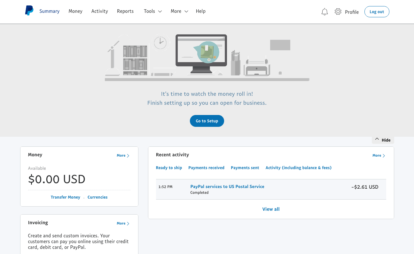Click the Transfer Money link
The width and height of the screenshot is (414, 254).
pyautogui.click(x=66, y=197)
